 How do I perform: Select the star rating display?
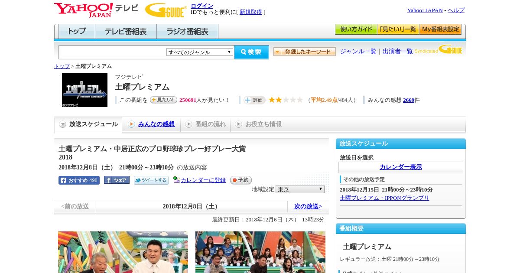(x=286, y=100)
